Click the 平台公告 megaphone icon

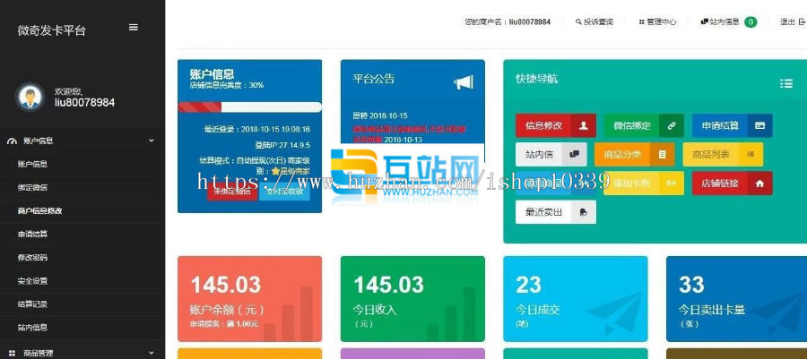pyautogui.click(x=464, y=82)
